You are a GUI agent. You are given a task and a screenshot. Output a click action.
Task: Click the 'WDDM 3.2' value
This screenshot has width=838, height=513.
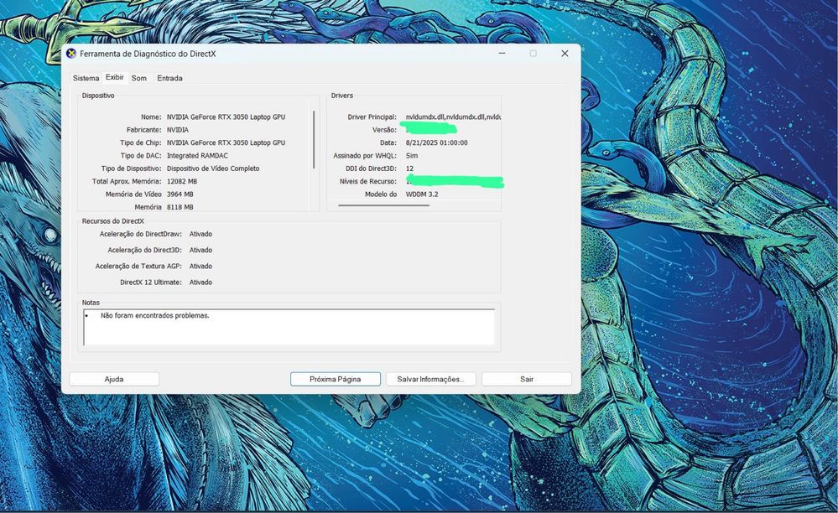[x=422, y=194]
